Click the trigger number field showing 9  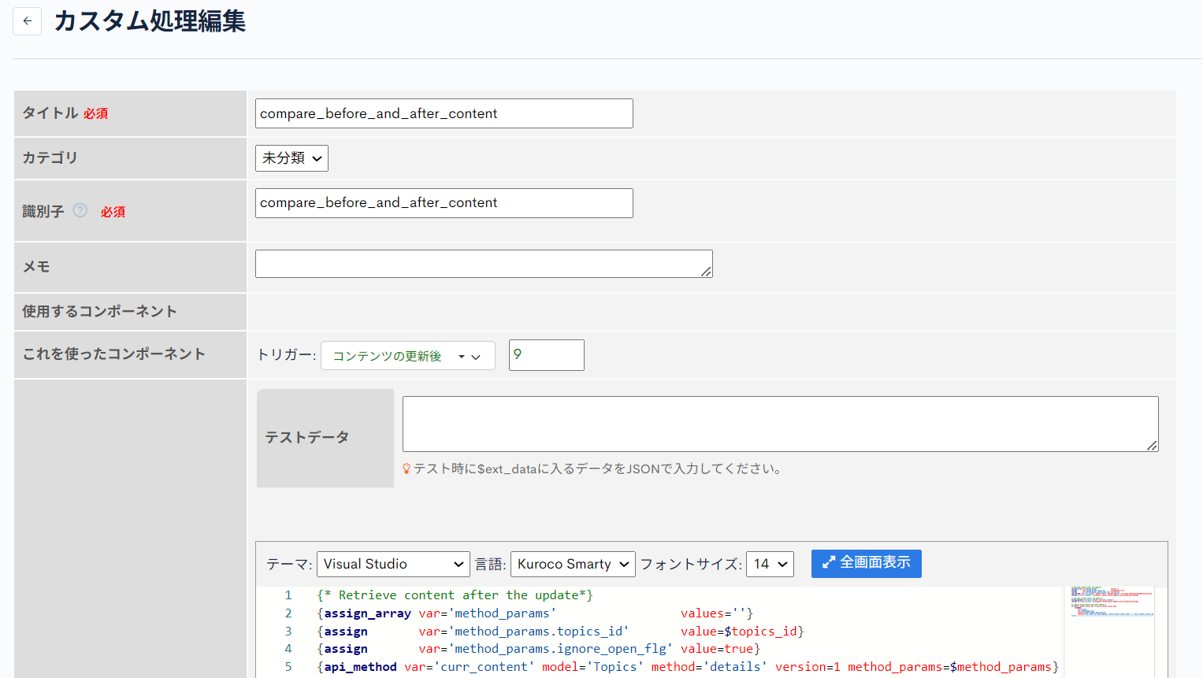[x=546, y=355]
